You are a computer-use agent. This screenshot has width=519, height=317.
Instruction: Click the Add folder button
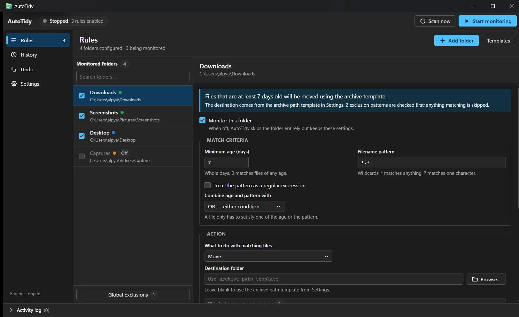point(456,41)
